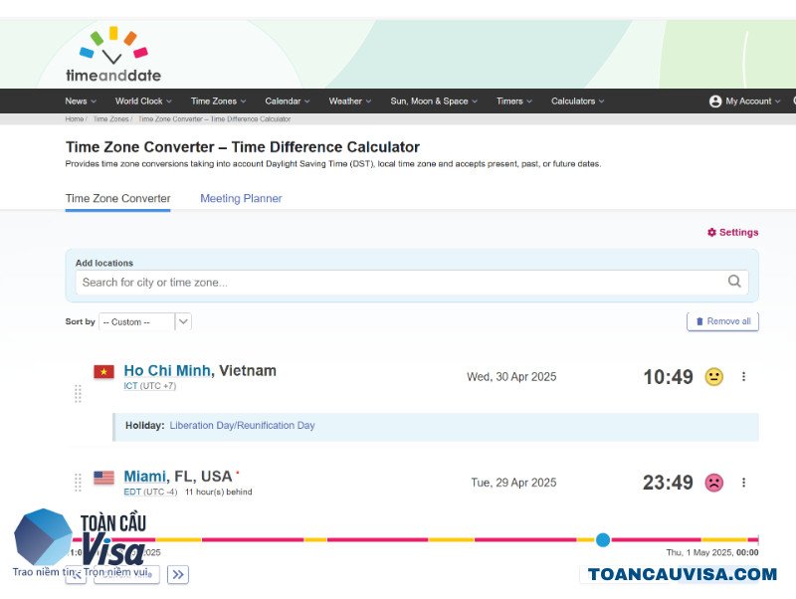This screenshot has height=599, width=796.
Task: Click the Tue, 29 Apr 2025 date
Action: pyautogui.click(x=513, y=483)
